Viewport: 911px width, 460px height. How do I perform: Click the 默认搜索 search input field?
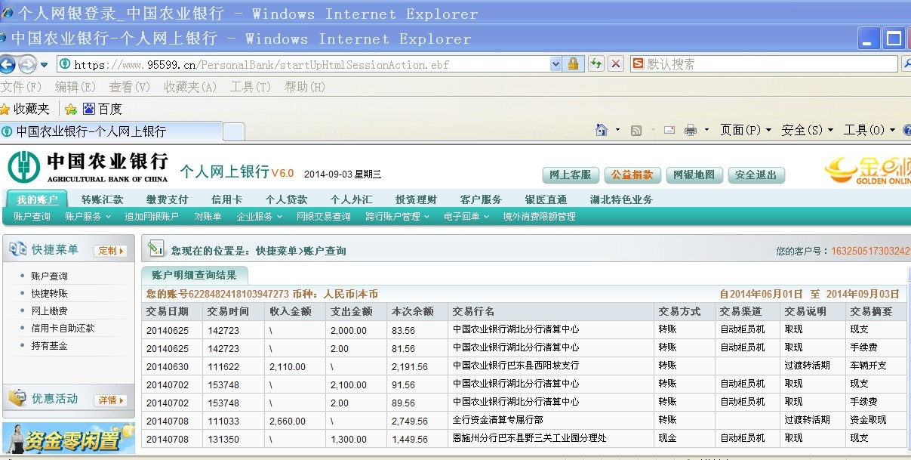click(x=770, y=64)
